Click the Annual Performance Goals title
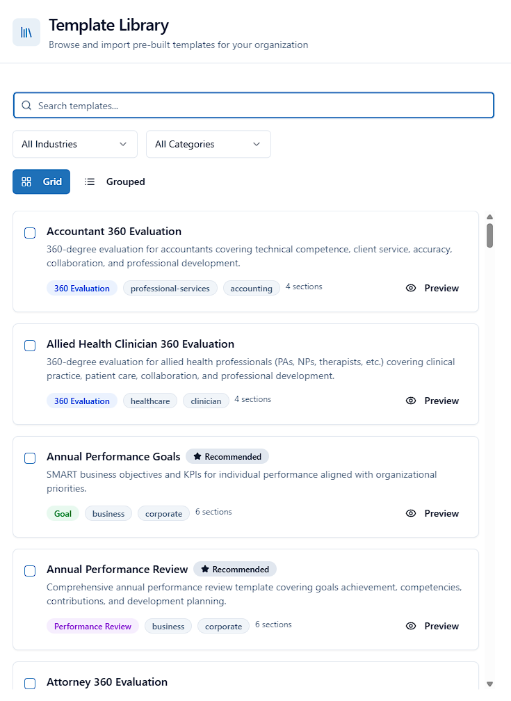 pyautogui.click(x=113, y=456)
